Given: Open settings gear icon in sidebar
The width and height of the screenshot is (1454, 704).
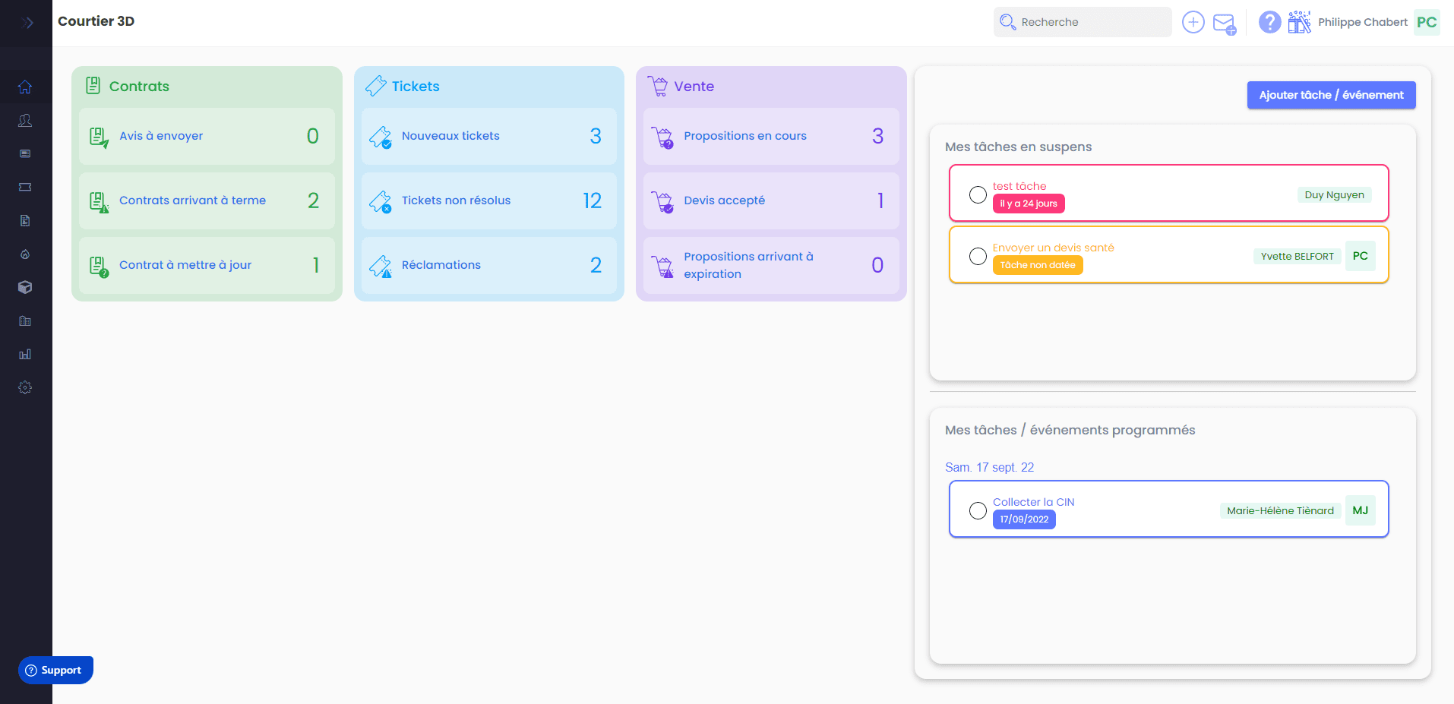Looking at the screenshot, I should tap(25, 387).
